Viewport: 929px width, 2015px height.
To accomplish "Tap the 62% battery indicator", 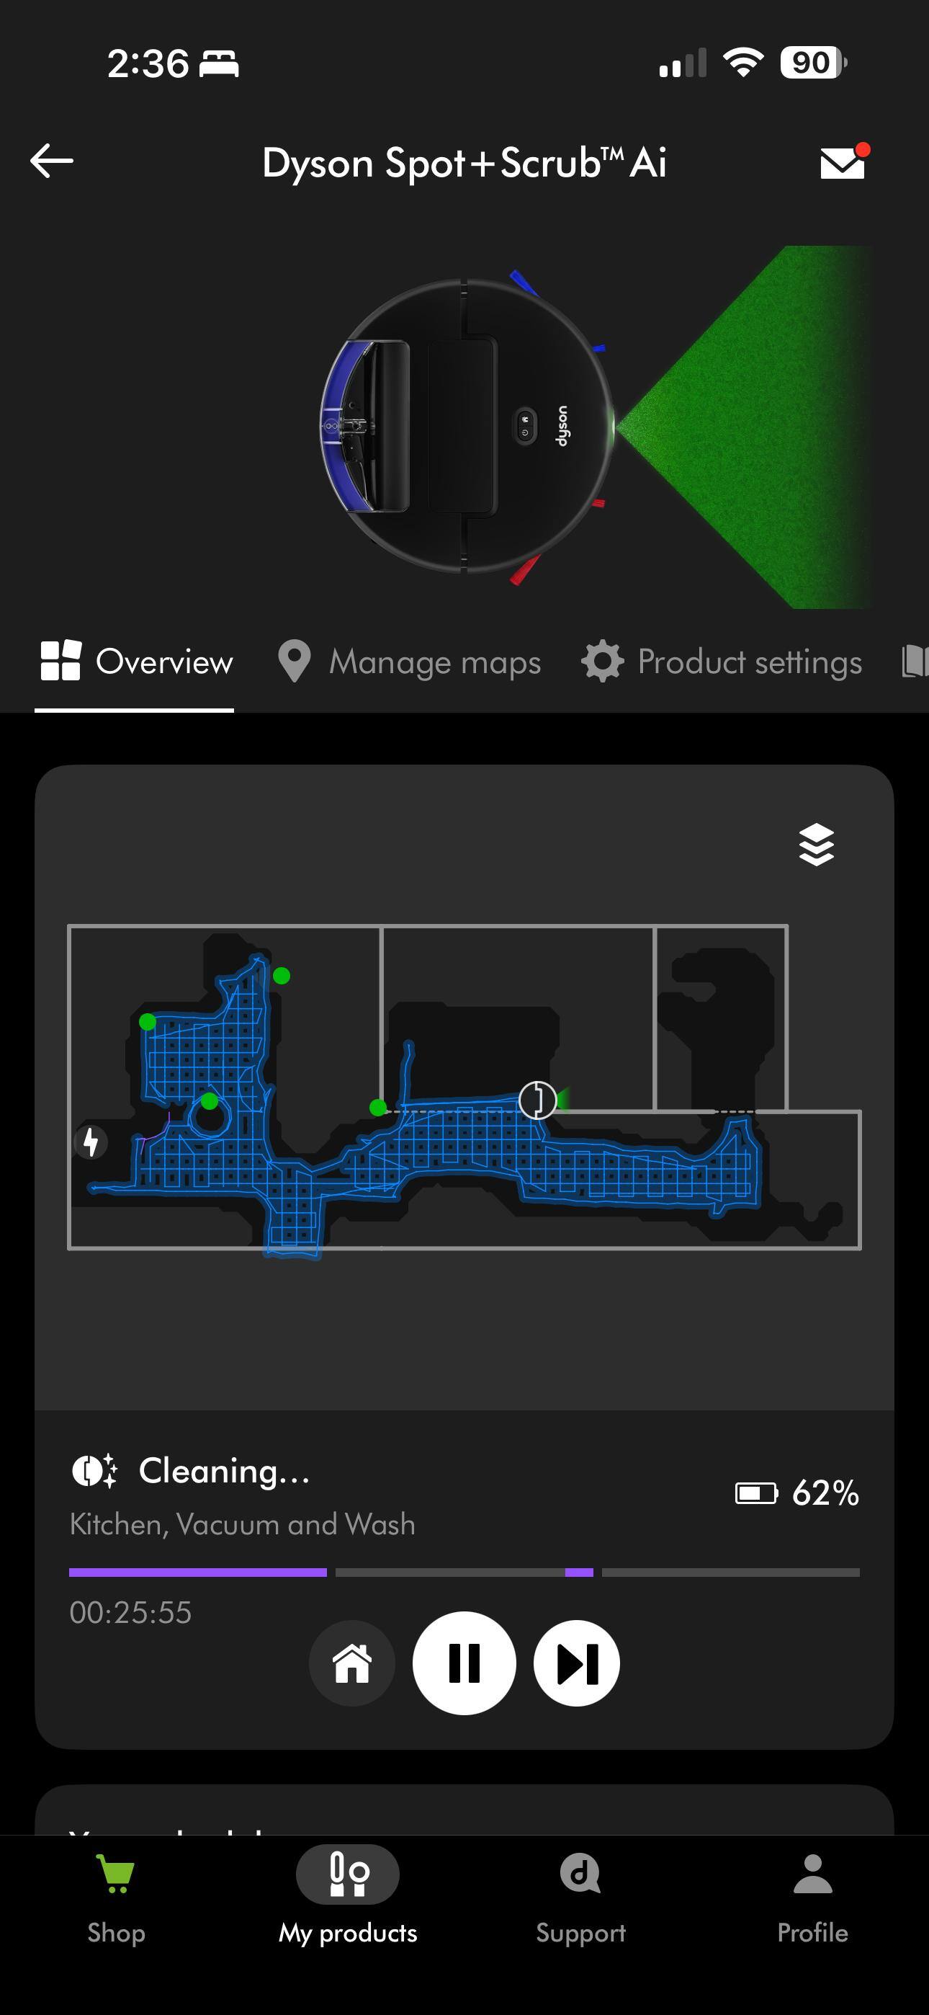I will click(796, 1493).
